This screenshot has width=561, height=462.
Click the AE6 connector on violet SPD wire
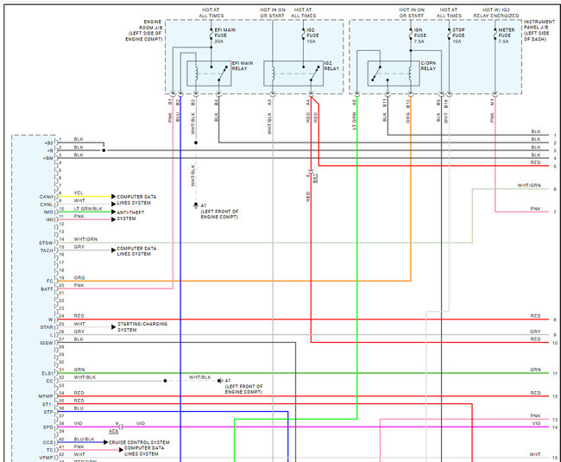[x=122, y=427]
